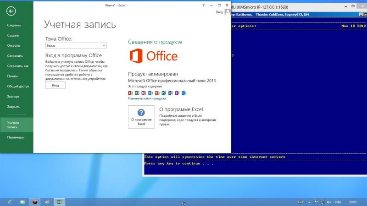This screenshot has height=206, width=367.
Task: Click the ENG language indicator
Action: pos(338,202)
